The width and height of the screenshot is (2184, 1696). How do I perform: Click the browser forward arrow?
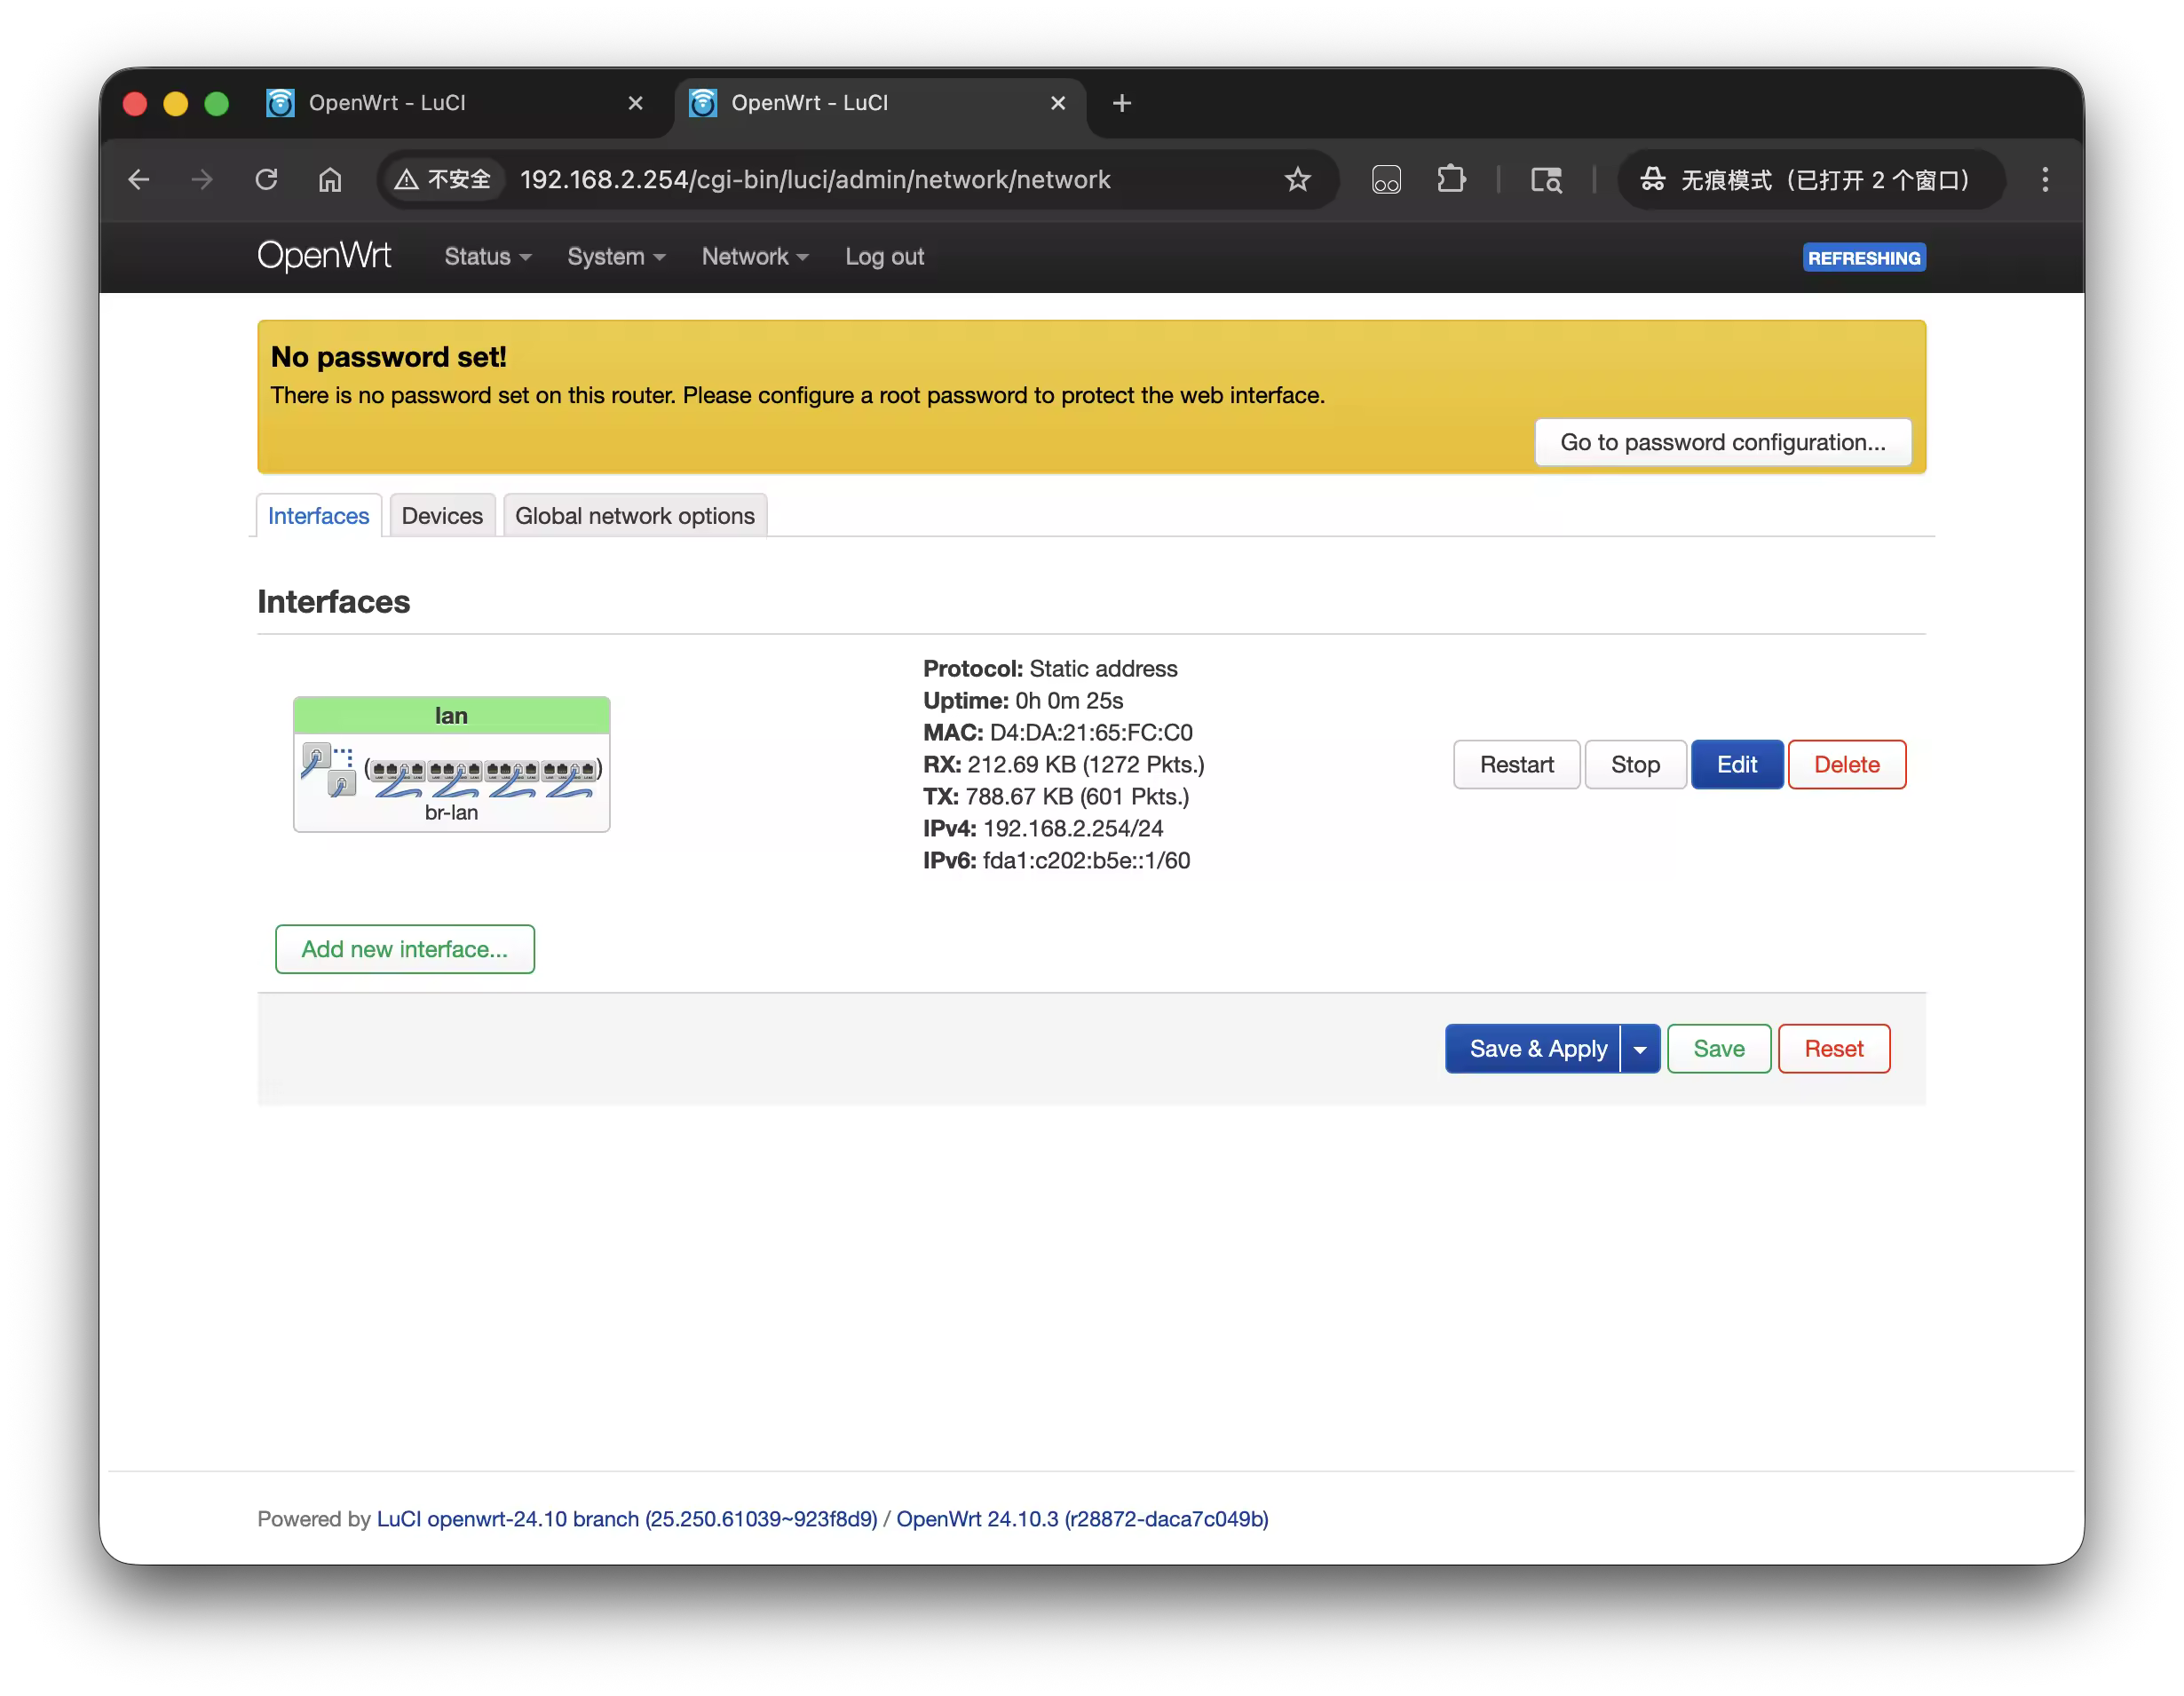click(202, 180)
